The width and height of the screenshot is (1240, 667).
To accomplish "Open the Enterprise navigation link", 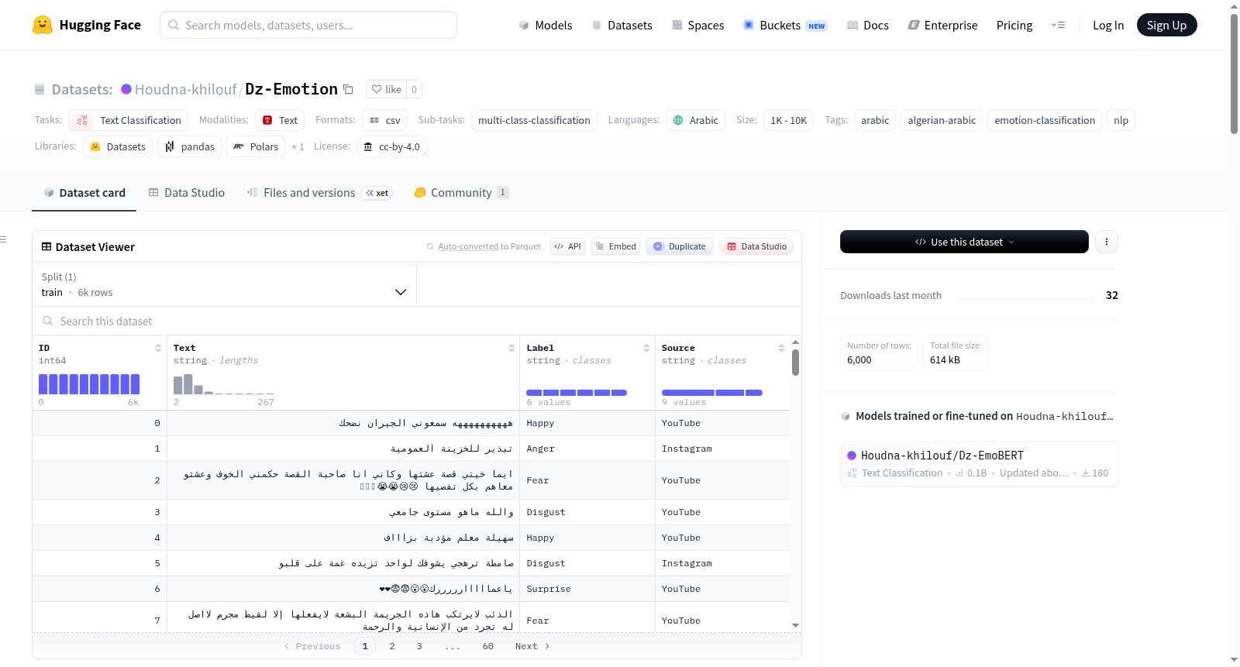I will click(942, 25).
